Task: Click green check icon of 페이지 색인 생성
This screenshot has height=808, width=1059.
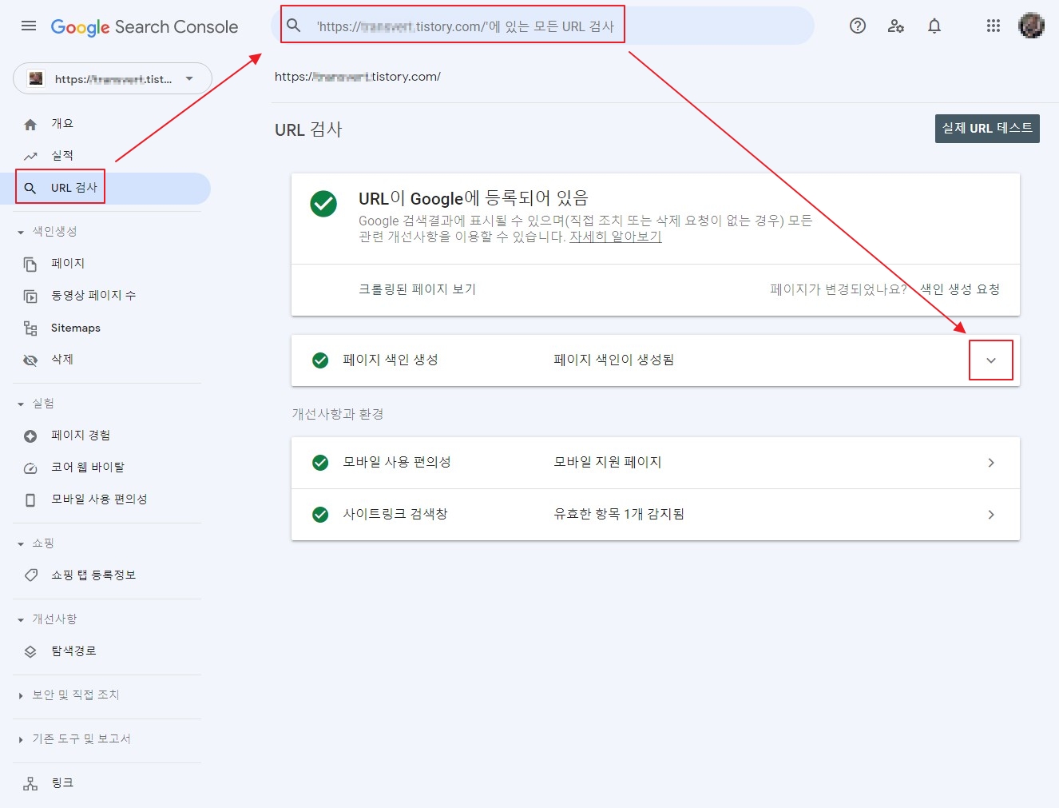Action: coord(320,360)
